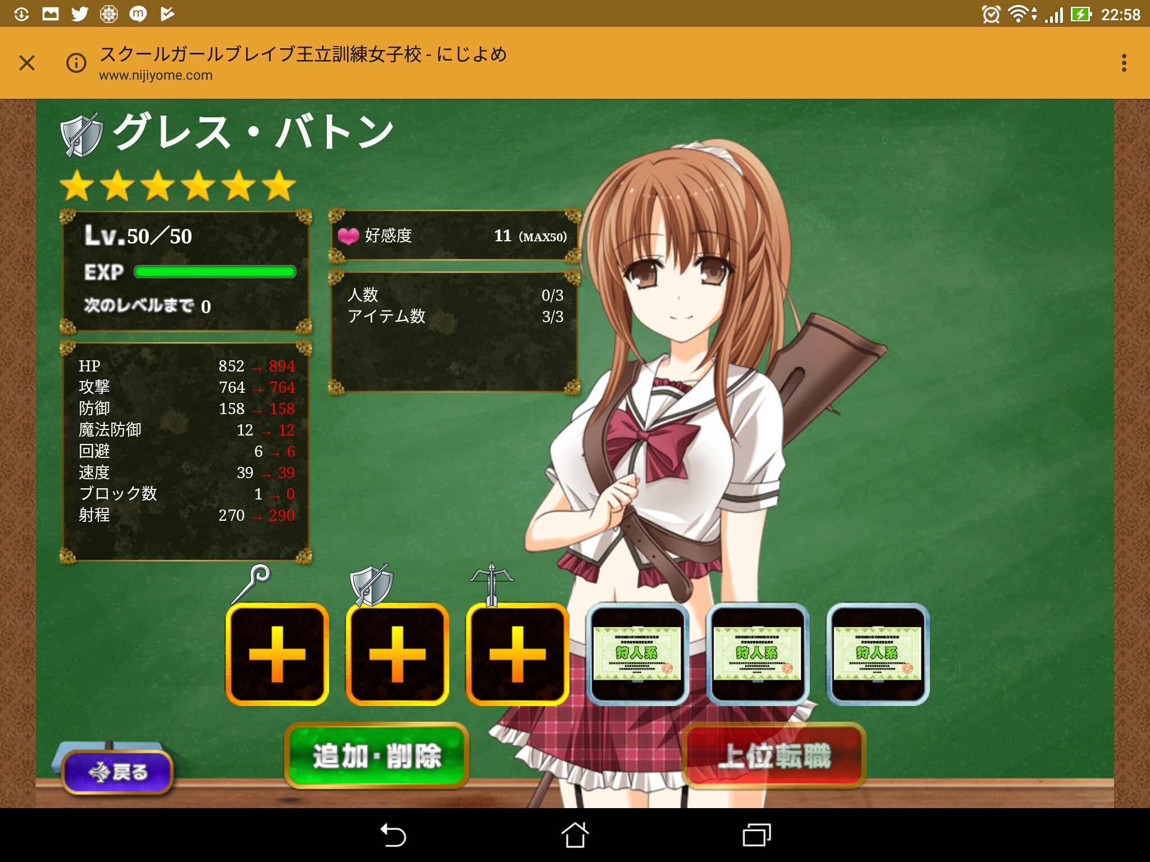
Task: Tap the crossbow class empty slot
Action: coord(517,654)
